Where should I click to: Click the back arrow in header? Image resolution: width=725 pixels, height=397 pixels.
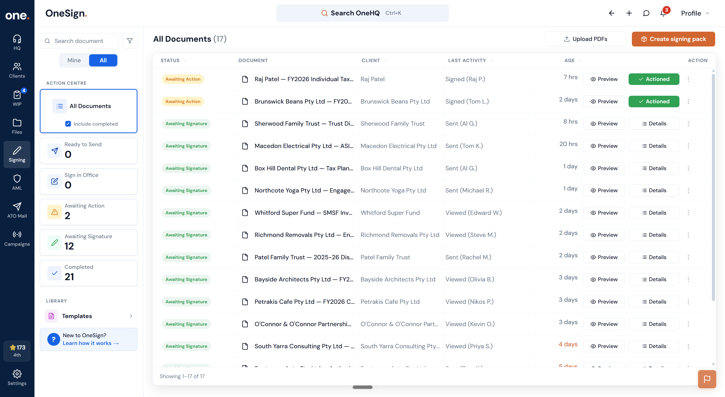611,13
